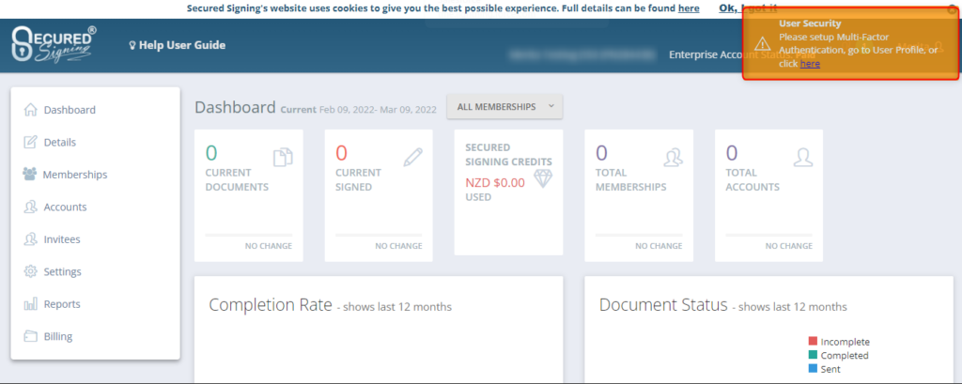The height and width of the screenshot is (384, 962).
Task: Click the 'here' link in User Security alert
Action: 810,63
